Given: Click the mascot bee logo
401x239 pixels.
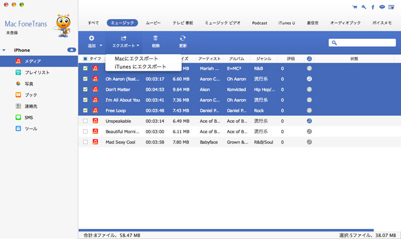Looking at the screenshot, I should pyautogui.click(x=63, y=25).
